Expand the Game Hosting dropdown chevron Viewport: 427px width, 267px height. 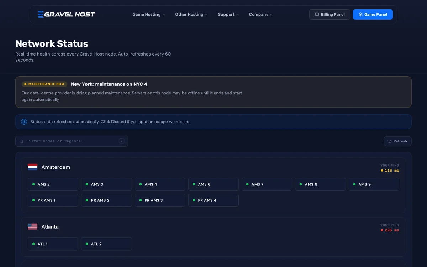164,15
